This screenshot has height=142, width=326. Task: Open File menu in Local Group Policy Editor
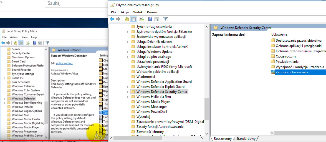pos(4,37)
